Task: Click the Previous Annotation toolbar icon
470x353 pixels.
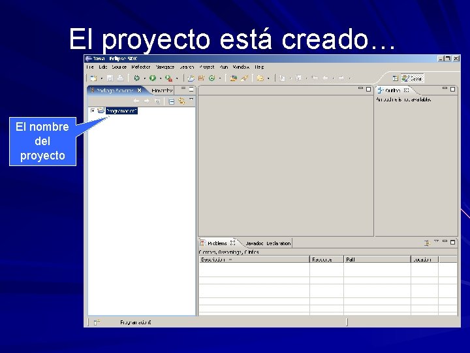Action: click(298, 78)
